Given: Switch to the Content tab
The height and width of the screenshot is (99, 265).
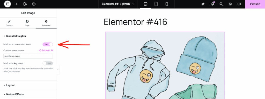Looking at the screenshot, I should [x=9, y=23].
